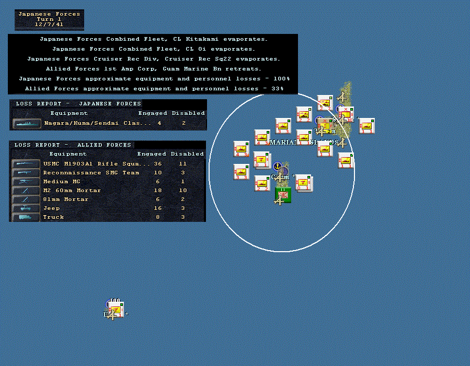Click the disabled value 11 for rifle squads
470x366 pixels.
tap(183, 164)
